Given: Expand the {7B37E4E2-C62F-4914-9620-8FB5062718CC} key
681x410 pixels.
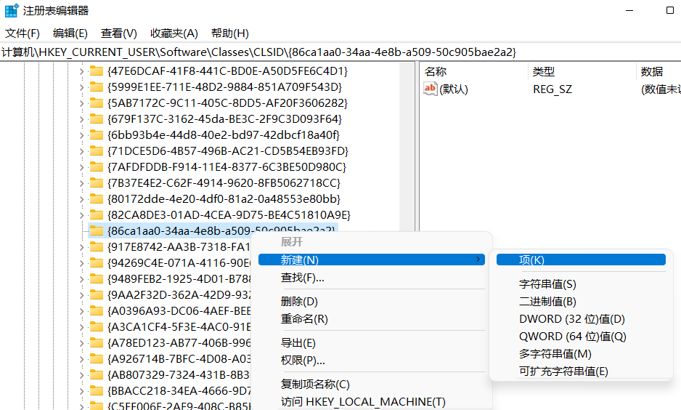Looking at the screenshot, I should coord(81,183).
